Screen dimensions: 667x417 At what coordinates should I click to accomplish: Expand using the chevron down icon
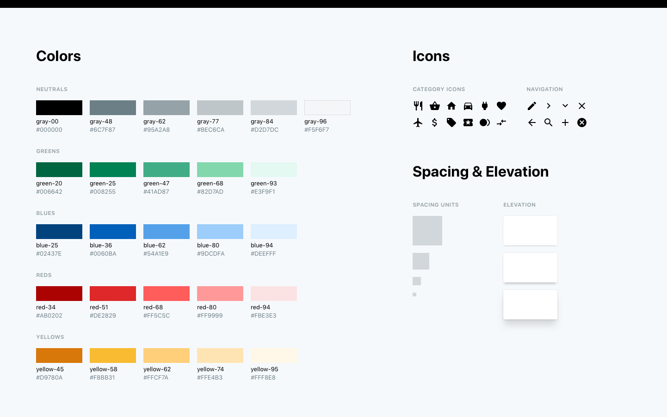click(565, 106)
